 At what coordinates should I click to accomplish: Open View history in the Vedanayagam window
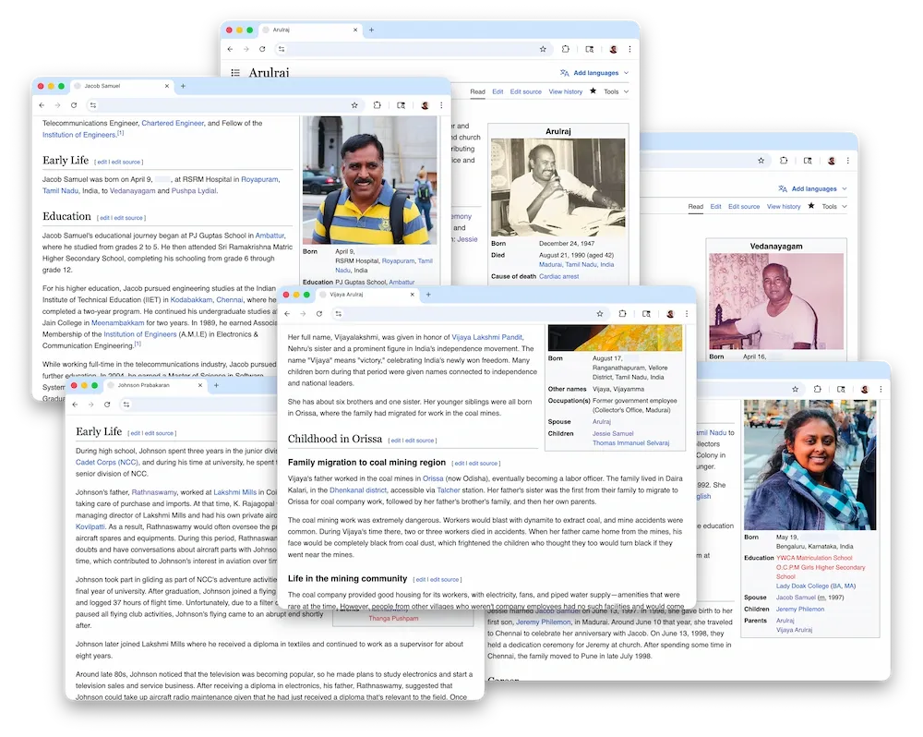(784, 207)
